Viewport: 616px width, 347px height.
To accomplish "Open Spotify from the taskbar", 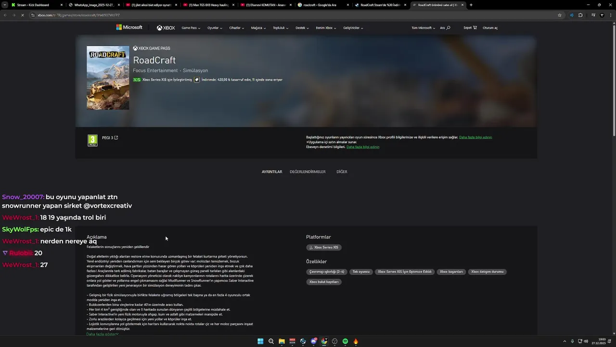I will click(345, 341).
